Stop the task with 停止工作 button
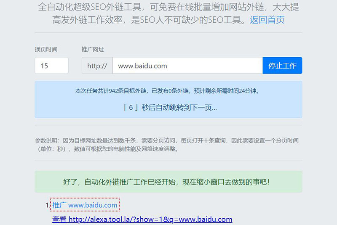This screenshot has height=225, width=337. coord(282,66)
